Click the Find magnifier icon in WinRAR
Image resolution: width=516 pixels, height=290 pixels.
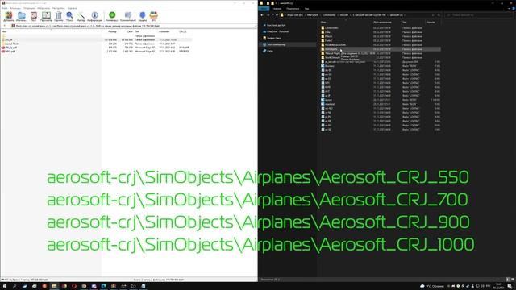(x=69, y=16)
